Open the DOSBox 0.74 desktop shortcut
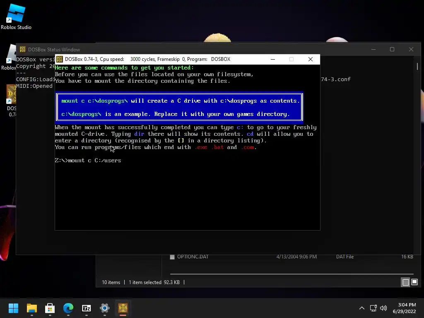The height and width of the screenshot is (318, 424). pos(11,101)
